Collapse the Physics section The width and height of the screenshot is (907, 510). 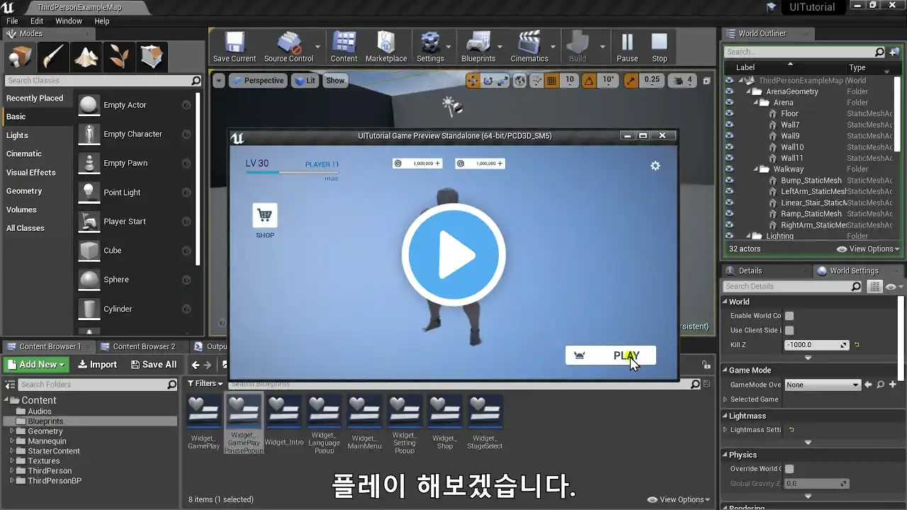coord(725,455)
